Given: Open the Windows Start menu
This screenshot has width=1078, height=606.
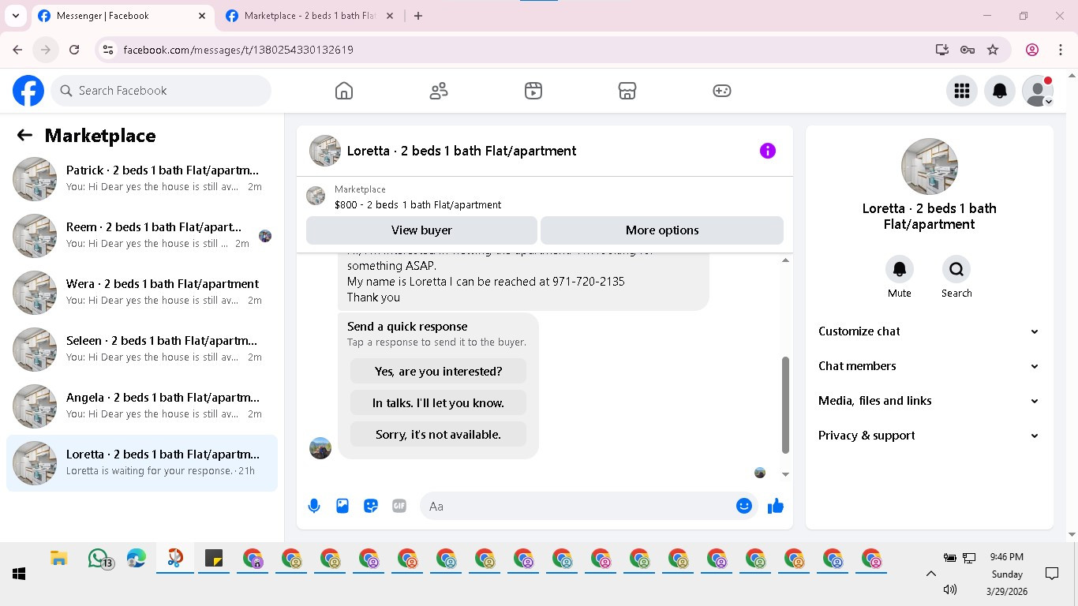Looking at the screenshot, I should tap(19, 574).
